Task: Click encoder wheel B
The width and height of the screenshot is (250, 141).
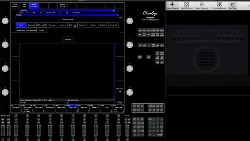Action: click(x=5, y=45)
